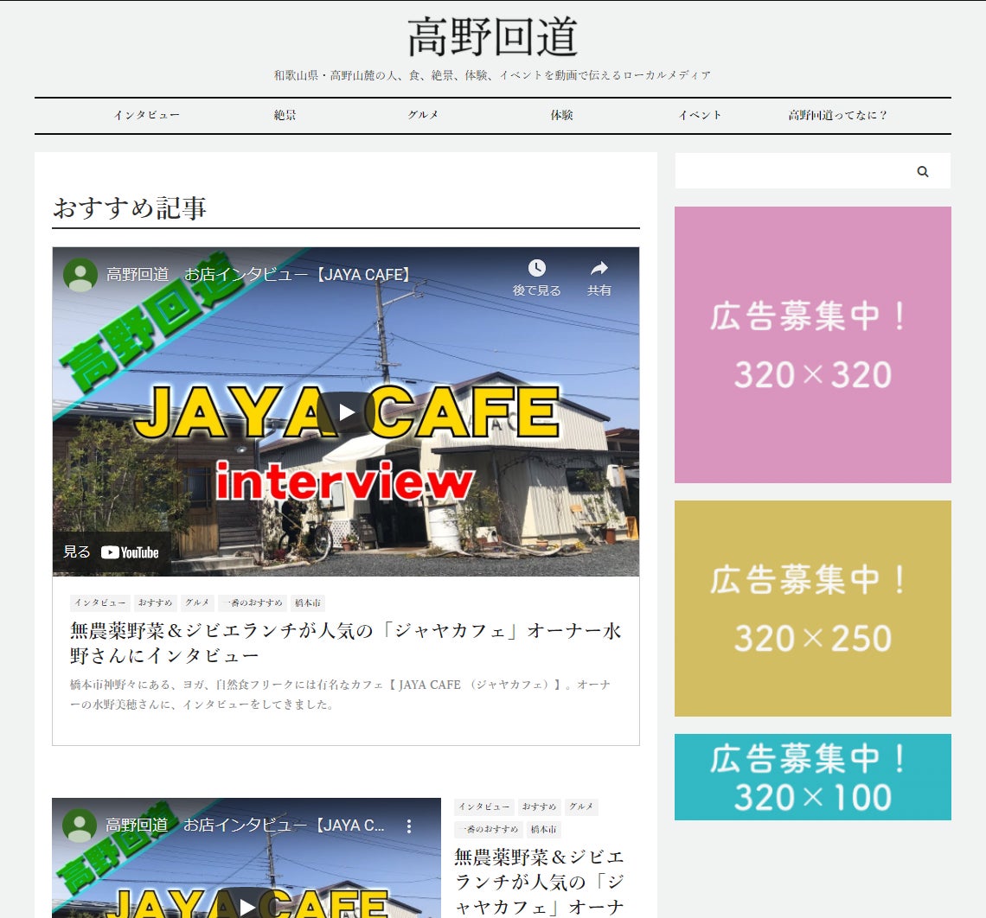Click グルメ tag on second article

[x=581, y=806]
